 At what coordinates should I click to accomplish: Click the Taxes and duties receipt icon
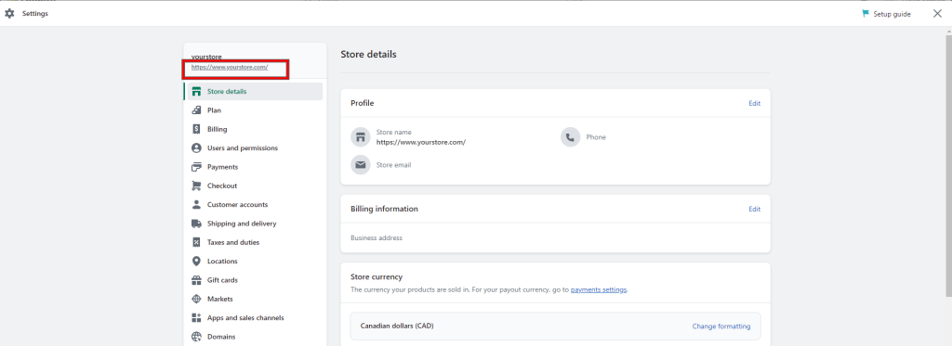196,242
